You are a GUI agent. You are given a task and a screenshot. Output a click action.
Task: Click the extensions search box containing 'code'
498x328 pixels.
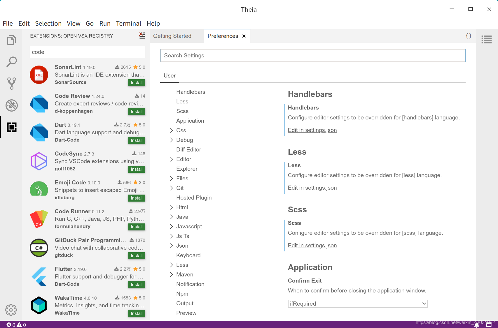click(x=88, y=52)
